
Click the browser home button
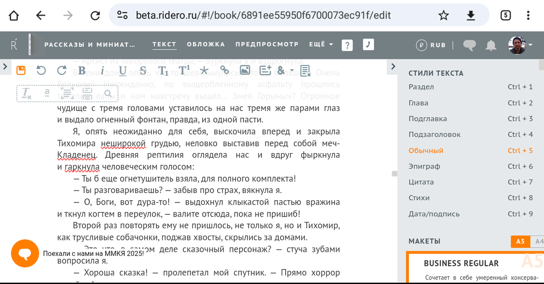(x=14, y=15)
